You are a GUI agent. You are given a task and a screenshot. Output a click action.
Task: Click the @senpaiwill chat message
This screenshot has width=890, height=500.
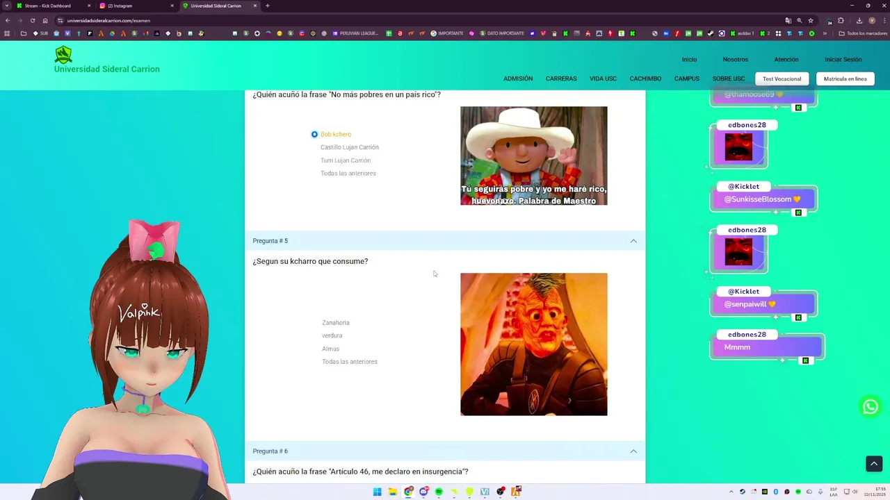point(763,304)
